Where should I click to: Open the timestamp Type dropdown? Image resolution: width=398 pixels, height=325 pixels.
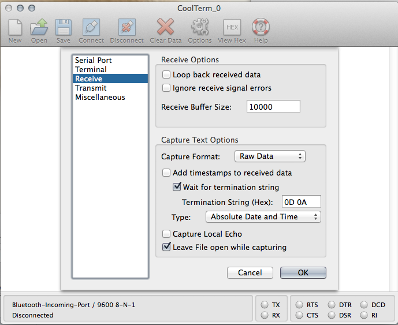(263, 216)
